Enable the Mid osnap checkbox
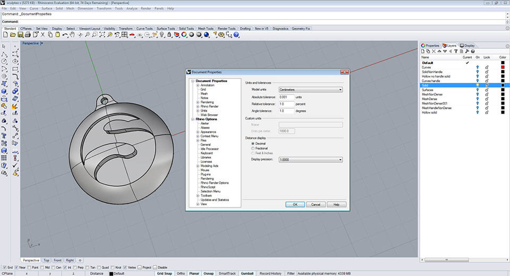Image resolution: width=510 pixels, height=276 pixels. (x=42, y=267)
